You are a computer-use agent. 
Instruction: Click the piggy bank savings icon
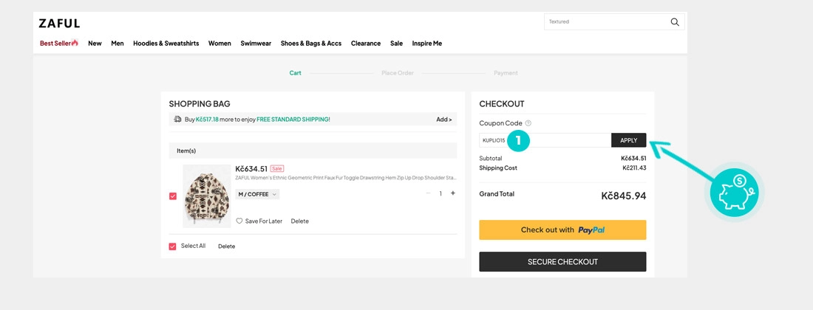tap(735, 191)
